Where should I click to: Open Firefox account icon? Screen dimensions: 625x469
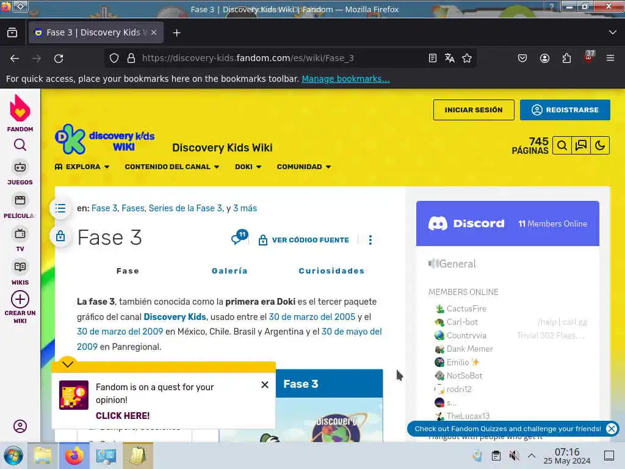[x=544, y=58]
